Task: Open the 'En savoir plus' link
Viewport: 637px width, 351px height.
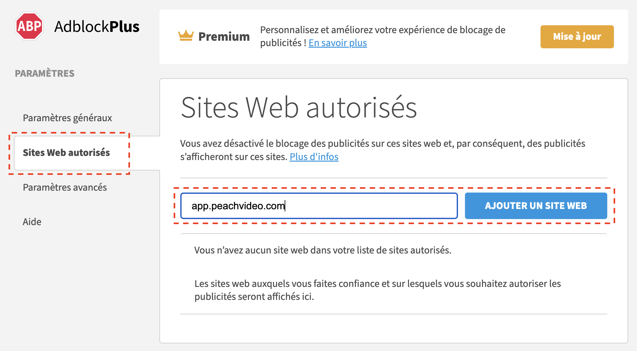Action: [337, 43]
